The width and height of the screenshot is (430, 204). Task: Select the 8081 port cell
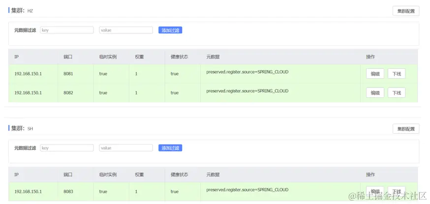(x=68, y=74)
